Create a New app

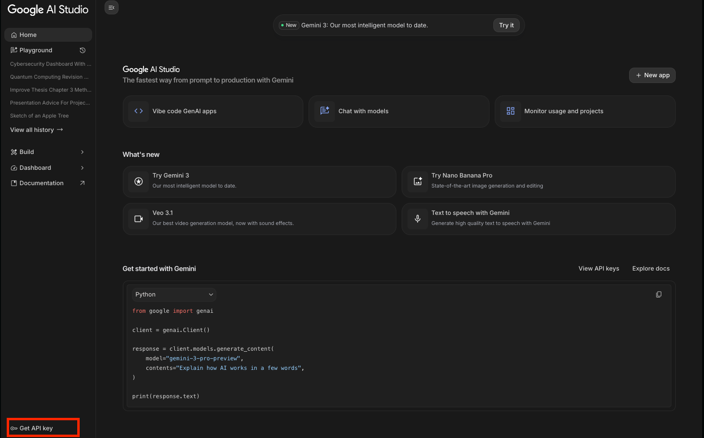tap(652, 75)
